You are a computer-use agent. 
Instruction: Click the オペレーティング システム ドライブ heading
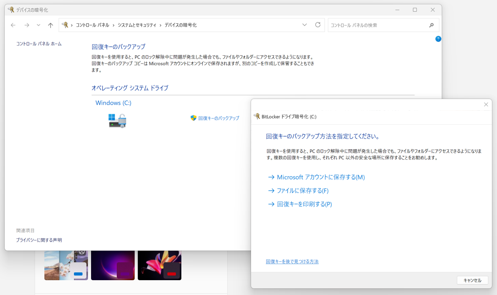coord(130,88)
